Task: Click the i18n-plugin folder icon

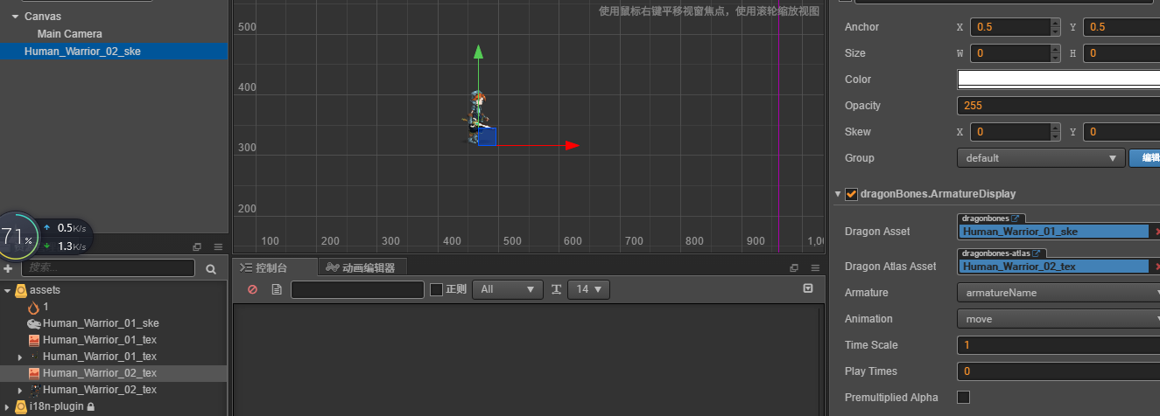Action: [x=21, y=406]
